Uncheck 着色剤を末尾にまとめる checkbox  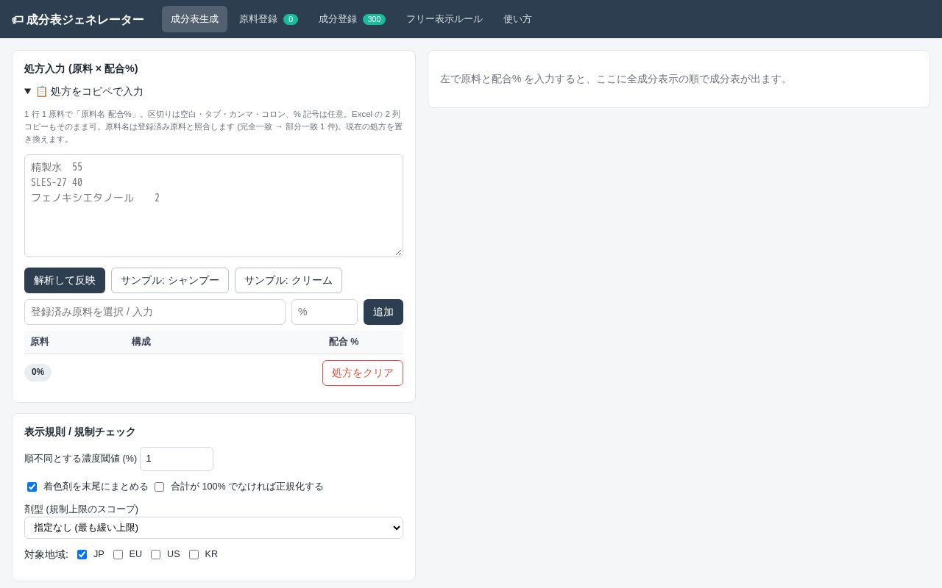tap(32, 487)
